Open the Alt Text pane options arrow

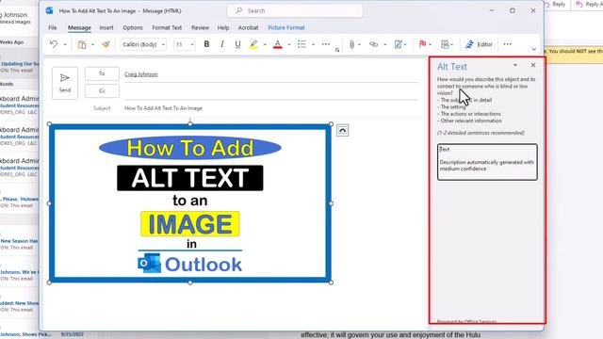pyautogui.click(x=515, y=65)
